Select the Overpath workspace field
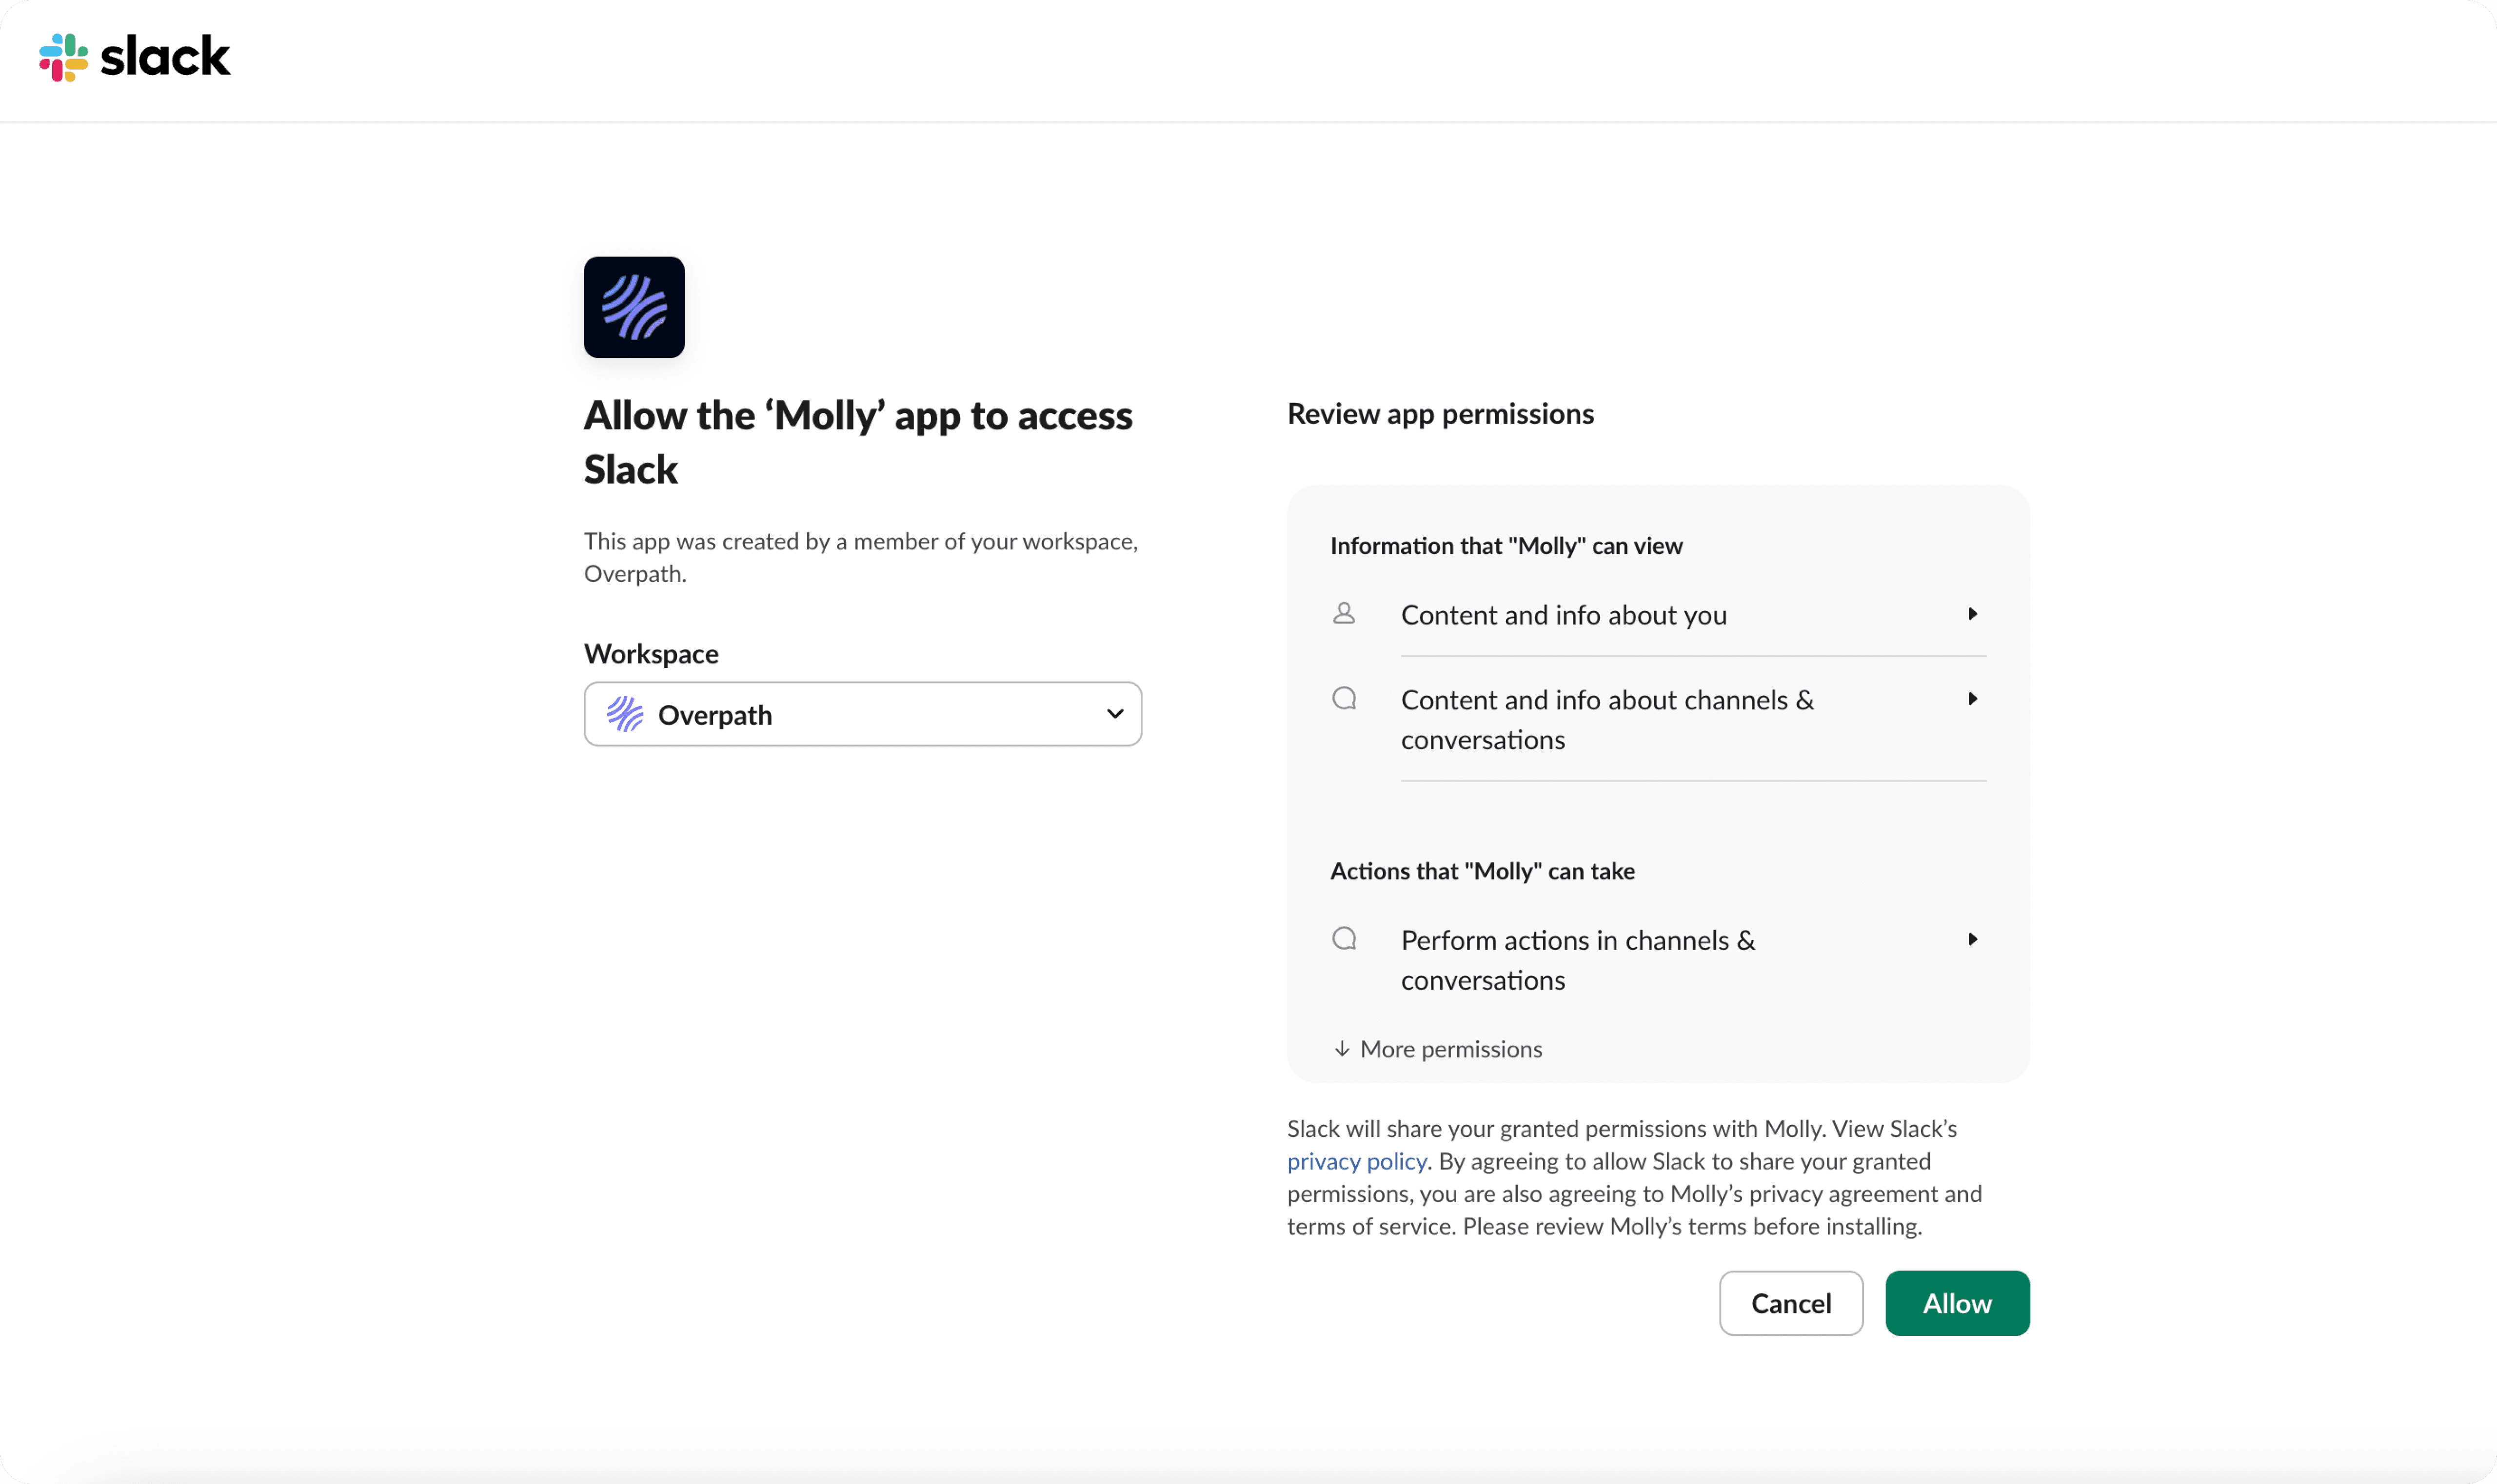This screenshot has width=2497, height=1484. click(862, 714)
